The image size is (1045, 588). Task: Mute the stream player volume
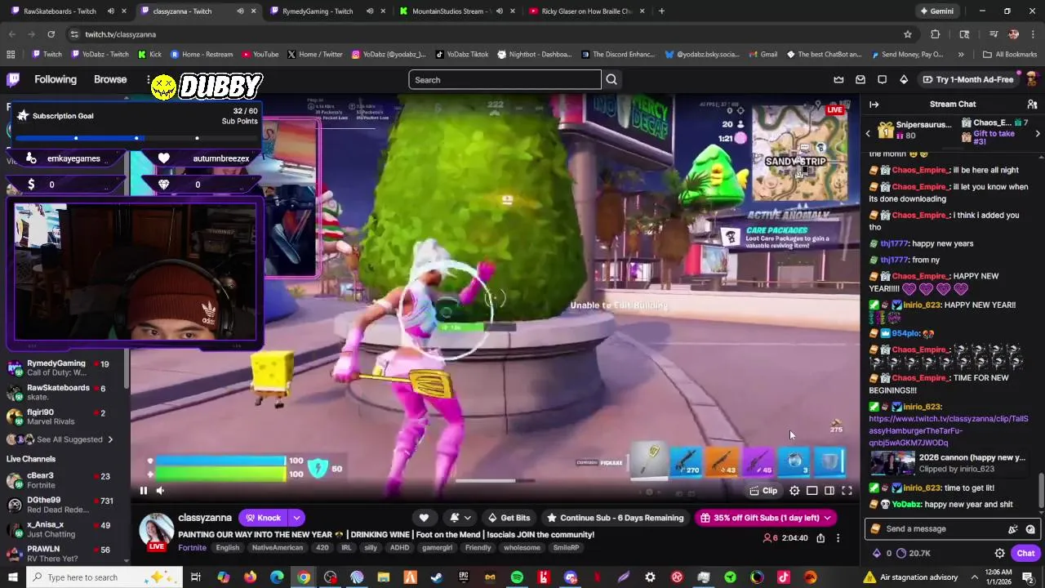click(160, 491)
